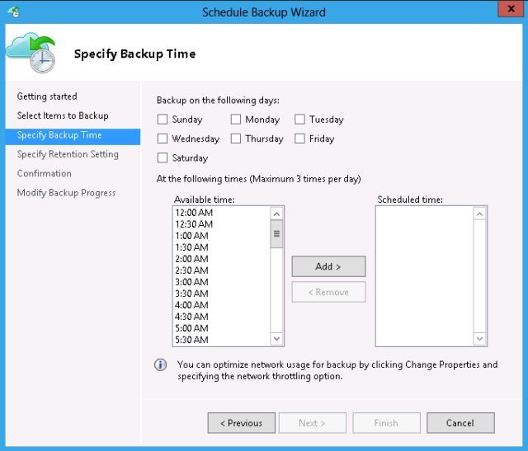Click the Available time list's up arrow
This screenshot has height=451, width=528.
point(277,214)
